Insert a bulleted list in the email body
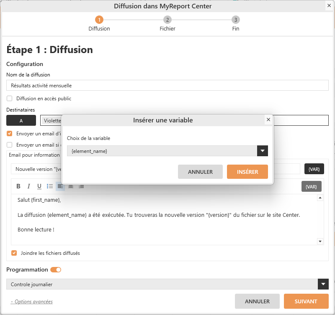The width and height of the screenshot is (335, 315). (50, 186)
